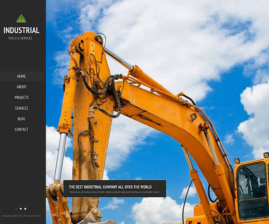Screen dimensions: 269x224
Task: Navigate to Projects in the sidebar
Action: [22, 98]
